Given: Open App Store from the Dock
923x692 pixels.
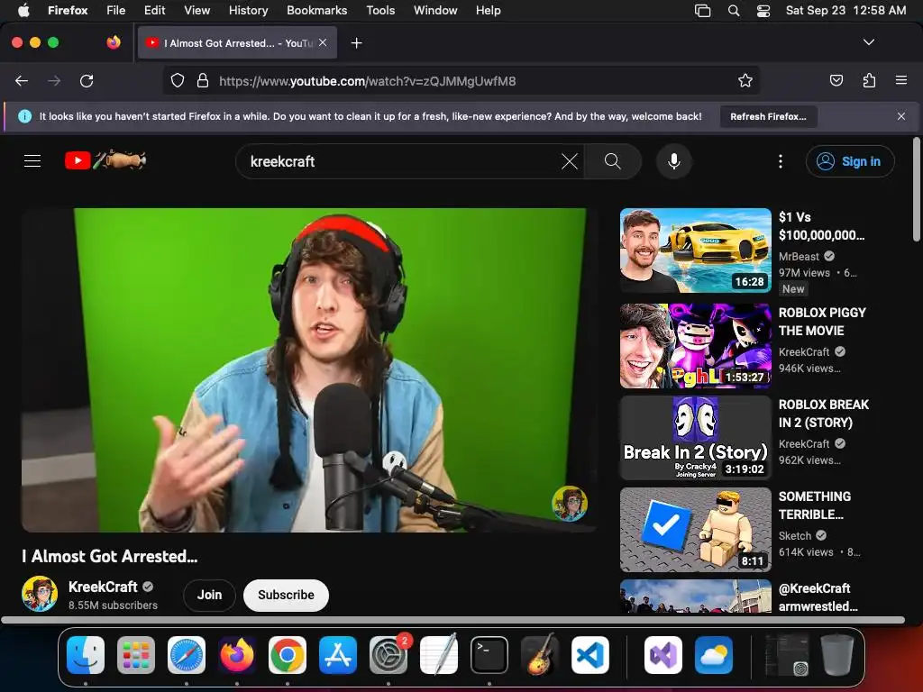Looking at the screenshot, I should pos(338,654).
